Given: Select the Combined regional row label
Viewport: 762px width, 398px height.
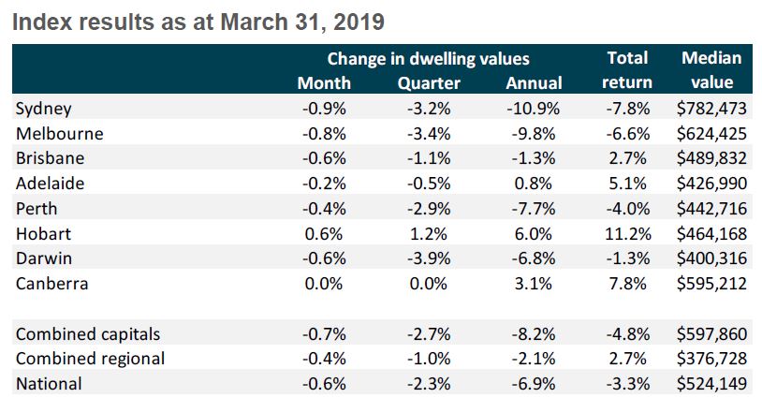Looking at the screenshot, I should click(91, 358).
